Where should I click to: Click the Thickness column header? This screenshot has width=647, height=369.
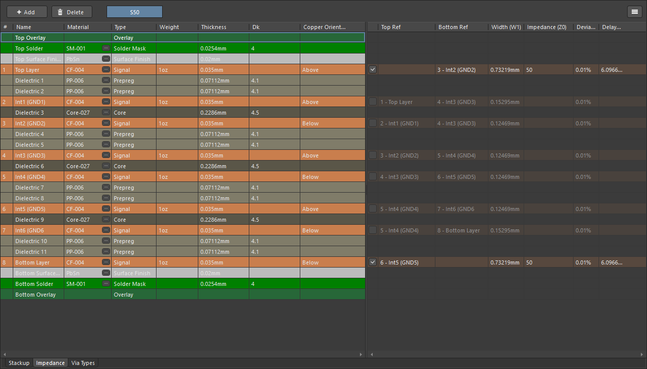point(223,27)
